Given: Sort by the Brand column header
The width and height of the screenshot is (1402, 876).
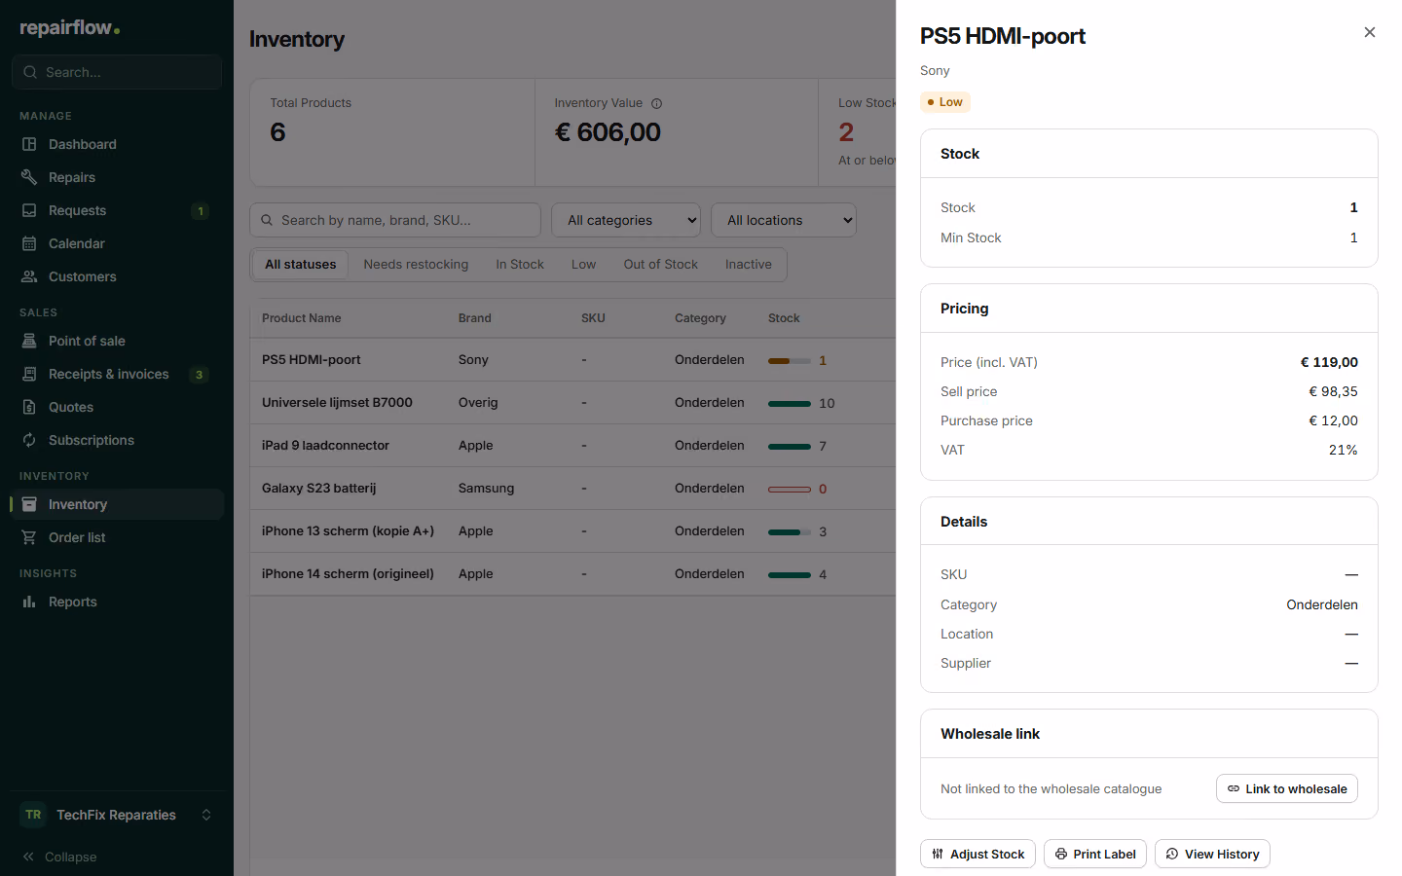Looking at the screenshot, I should click(474, 318).
